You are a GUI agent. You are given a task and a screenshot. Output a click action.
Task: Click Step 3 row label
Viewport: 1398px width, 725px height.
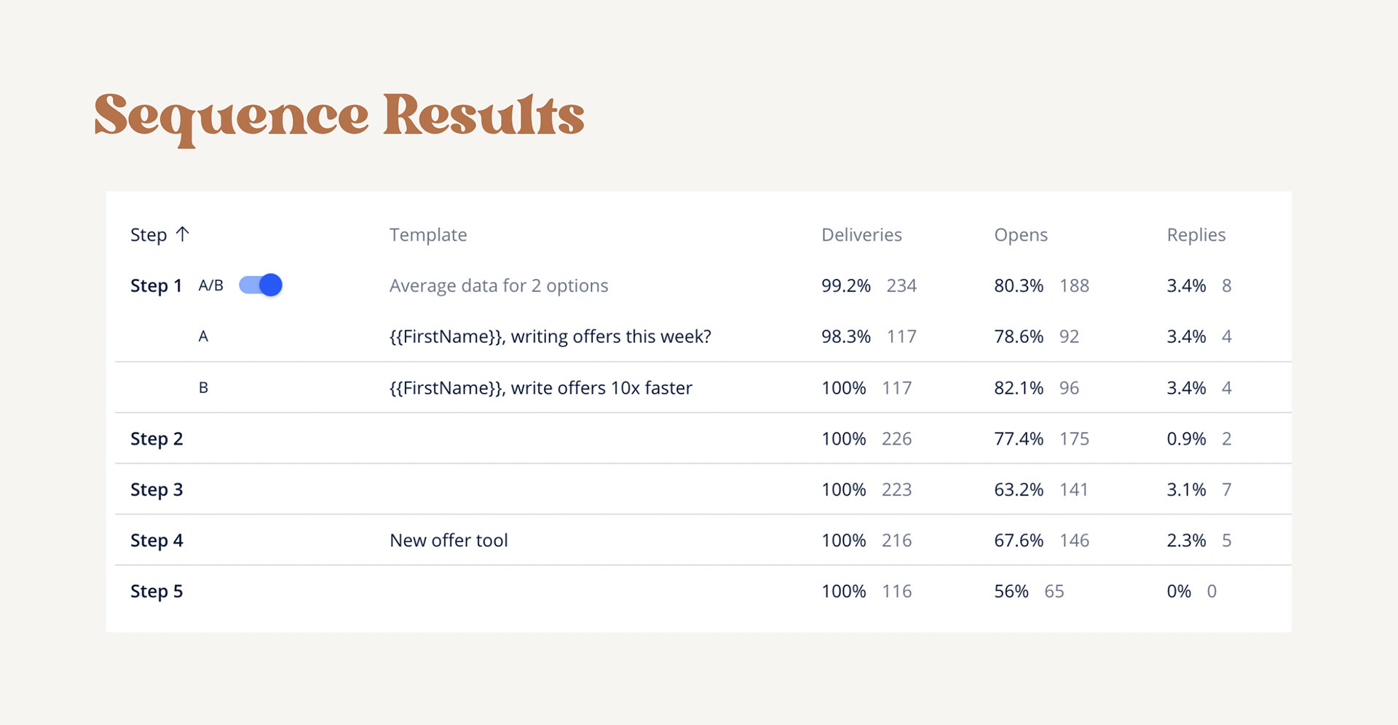[157, 489]
